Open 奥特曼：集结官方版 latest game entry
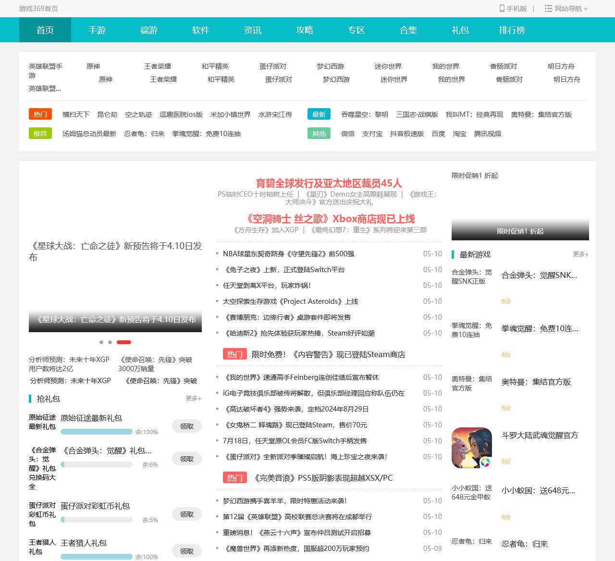615x561 pixels. pos(536,382)
